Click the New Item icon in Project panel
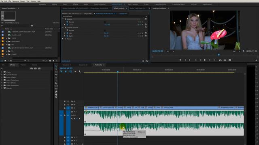Image resolution: width=259 pixels, height=145 pixels. [x=53, y=61]
